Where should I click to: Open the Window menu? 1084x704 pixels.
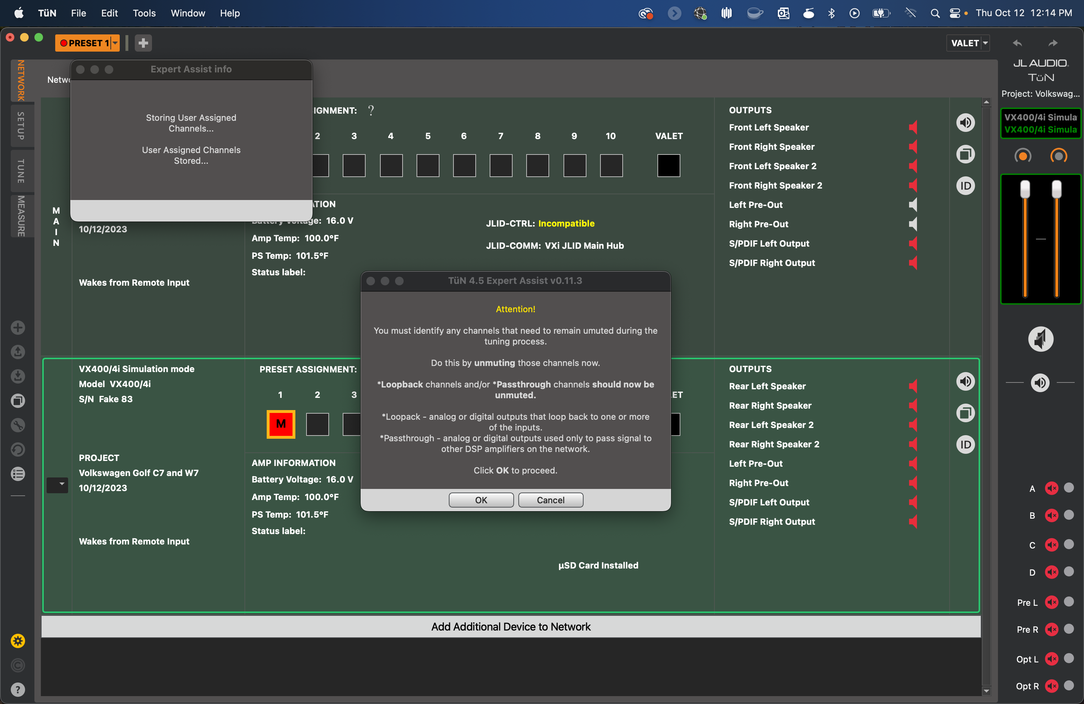pyautogui.click(x=187, y=13)
